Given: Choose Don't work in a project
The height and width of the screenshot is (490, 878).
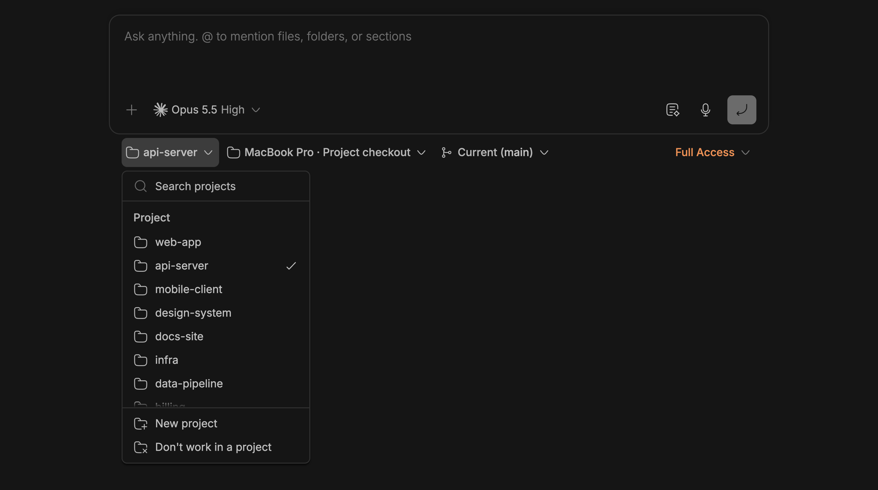Looking at the screenshot, I should (x=216, y=447).
